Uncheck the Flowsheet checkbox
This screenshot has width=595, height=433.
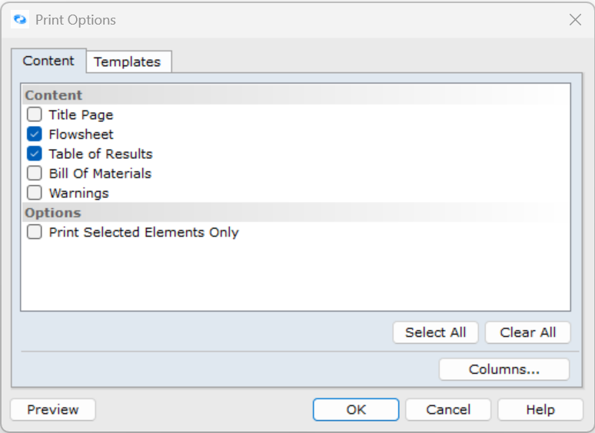point(35,134)
